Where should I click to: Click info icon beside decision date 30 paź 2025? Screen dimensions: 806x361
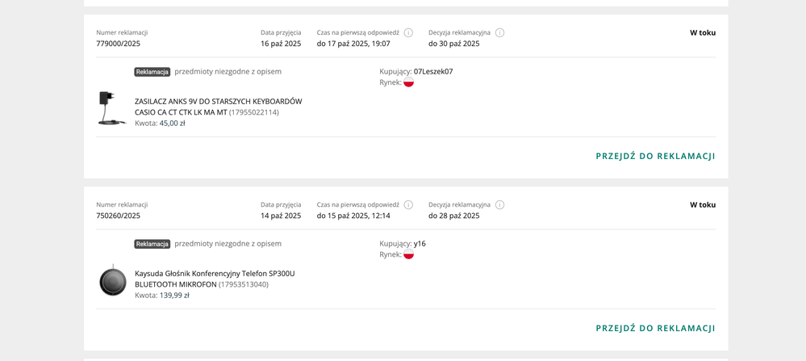pos(499,33)
